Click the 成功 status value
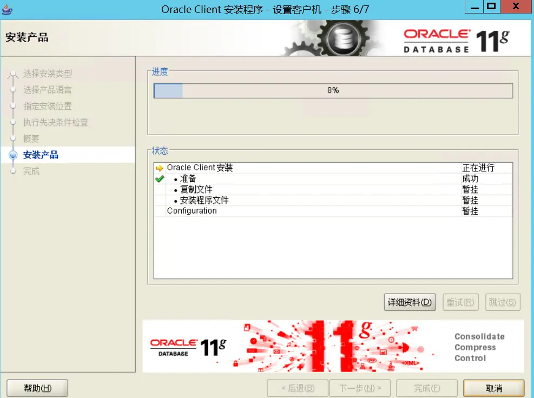This screenshot has height=398, width=534. 470,179
